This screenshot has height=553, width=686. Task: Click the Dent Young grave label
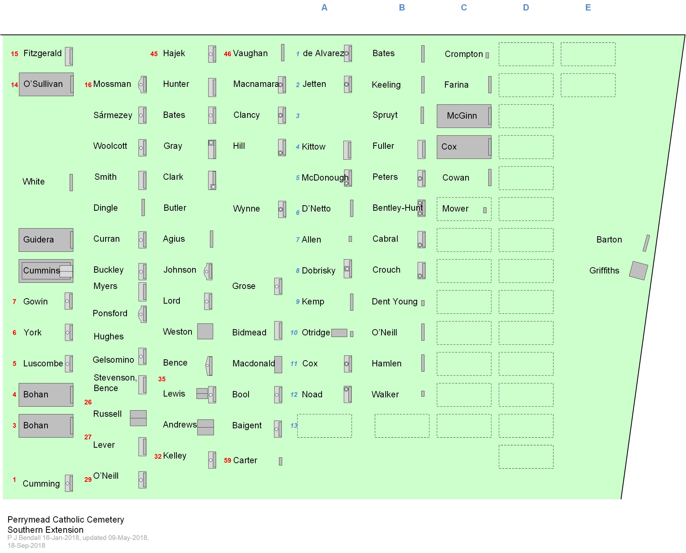tap(395, 301)
